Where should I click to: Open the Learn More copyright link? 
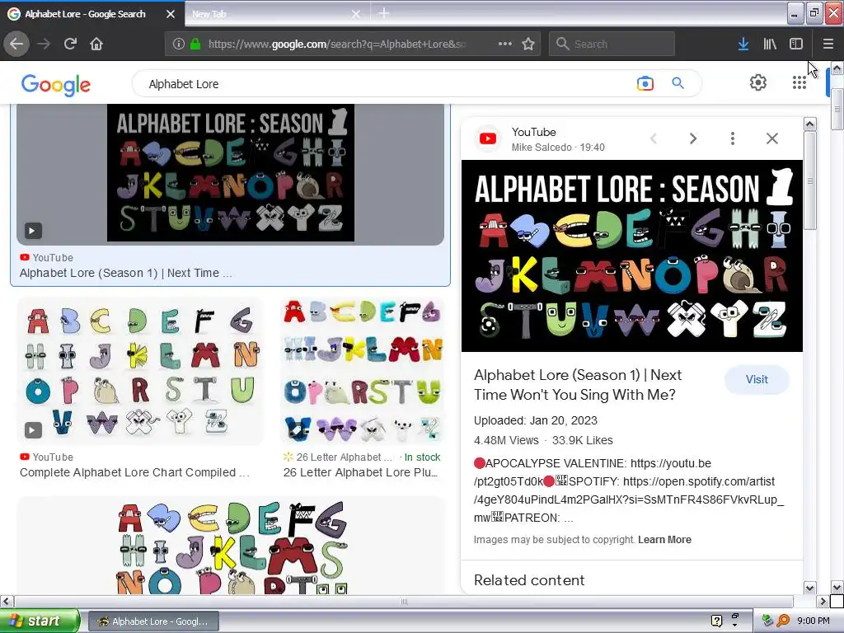tap(665, 539)
